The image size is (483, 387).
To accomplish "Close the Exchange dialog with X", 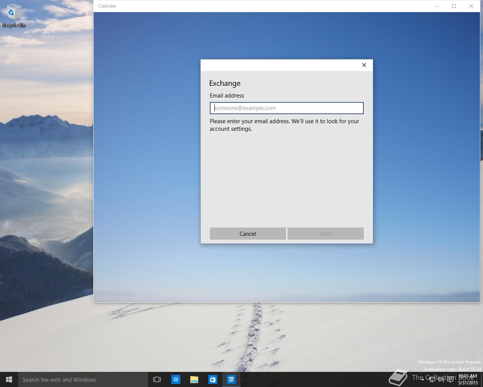I will tap(364, 65).
